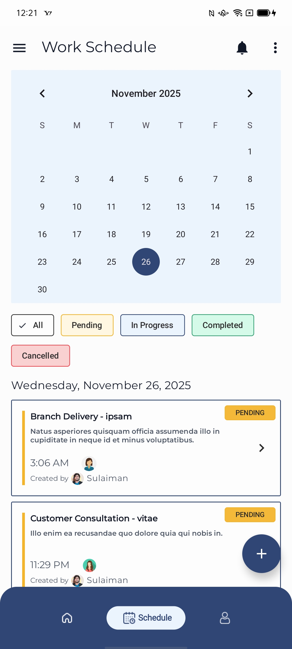Go to previous month with the left chevron
The width and height of the screenshot is (292, 649).
[42, 93]
